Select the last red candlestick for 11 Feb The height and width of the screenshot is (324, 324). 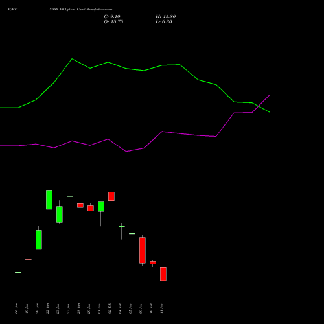coord(163,273)
